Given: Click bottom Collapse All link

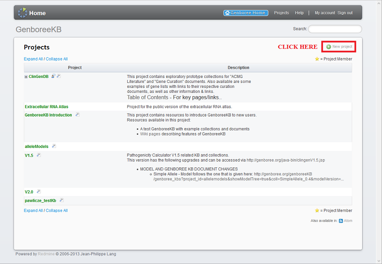Looking at the screenshot, I should click(57, 211).
